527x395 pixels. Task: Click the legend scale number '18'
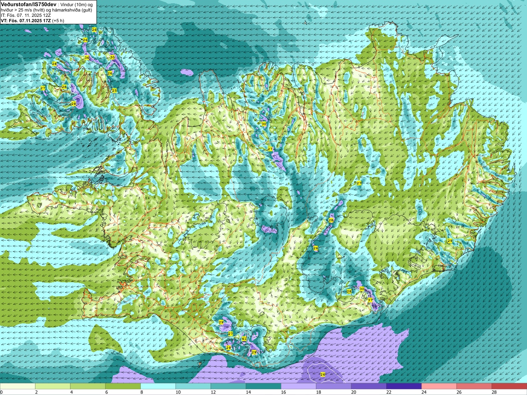click(318, 392)
